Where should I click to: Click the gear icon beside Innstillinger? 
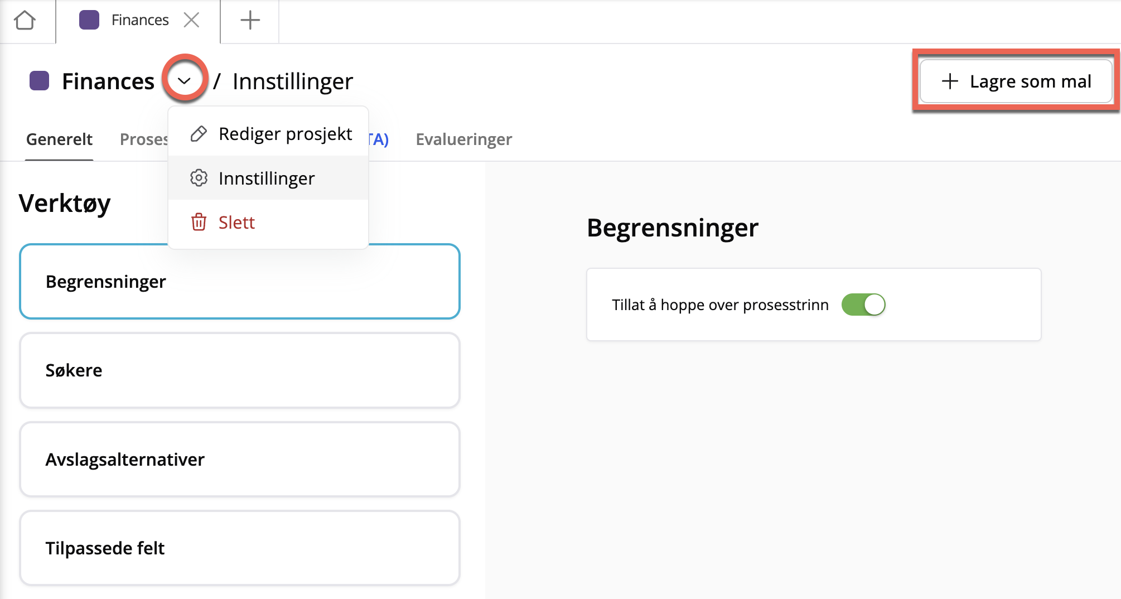[x=199, y=178]
